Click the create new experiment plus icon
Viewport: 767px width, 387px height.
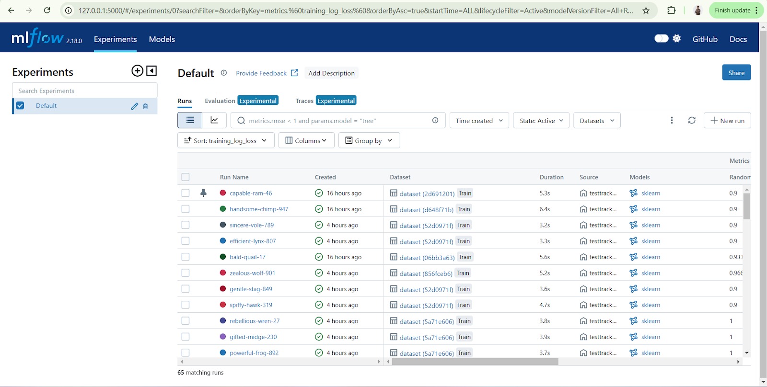137,71
